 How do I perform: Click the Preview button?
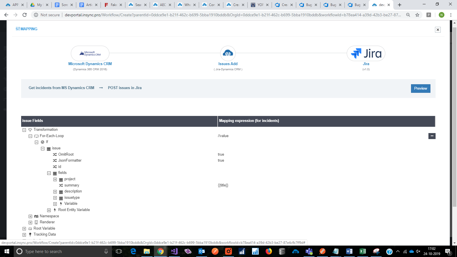[x=420, y=89]
